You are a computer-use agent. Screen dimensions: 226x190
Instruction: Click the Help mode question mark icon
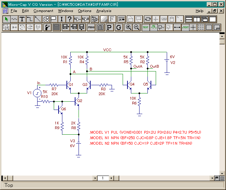click(x=70, y=19)
